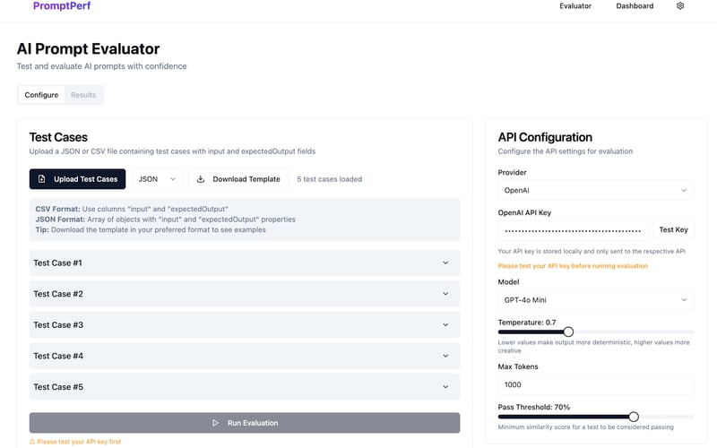Click the 'CSV Format:' hint line

pyautogui.click(x=132, y=209)
